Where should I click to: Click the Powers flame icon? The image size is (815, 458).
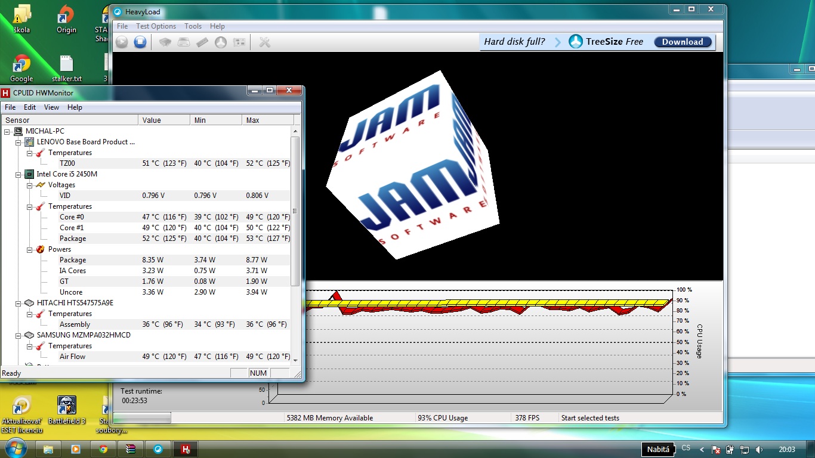(40, 249)
